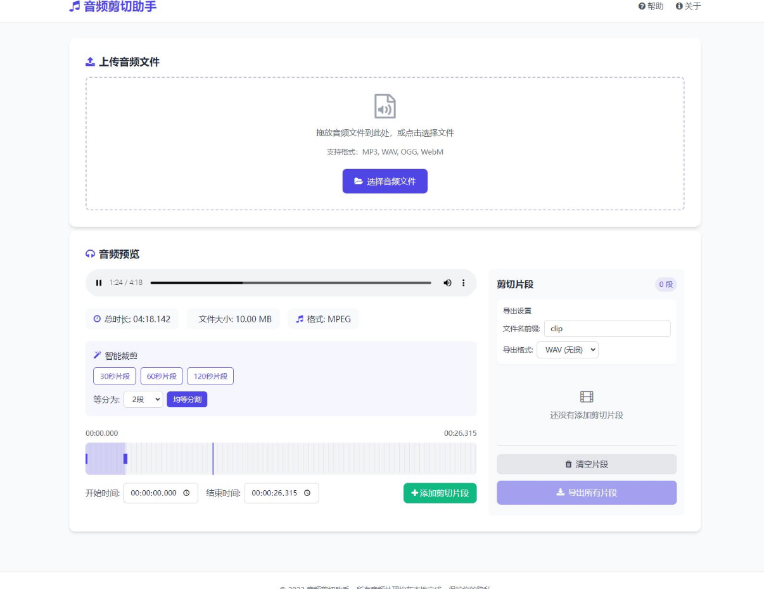Click the 选择音频文件 button
Screen dimensions: 764x589
coord(385,181)
